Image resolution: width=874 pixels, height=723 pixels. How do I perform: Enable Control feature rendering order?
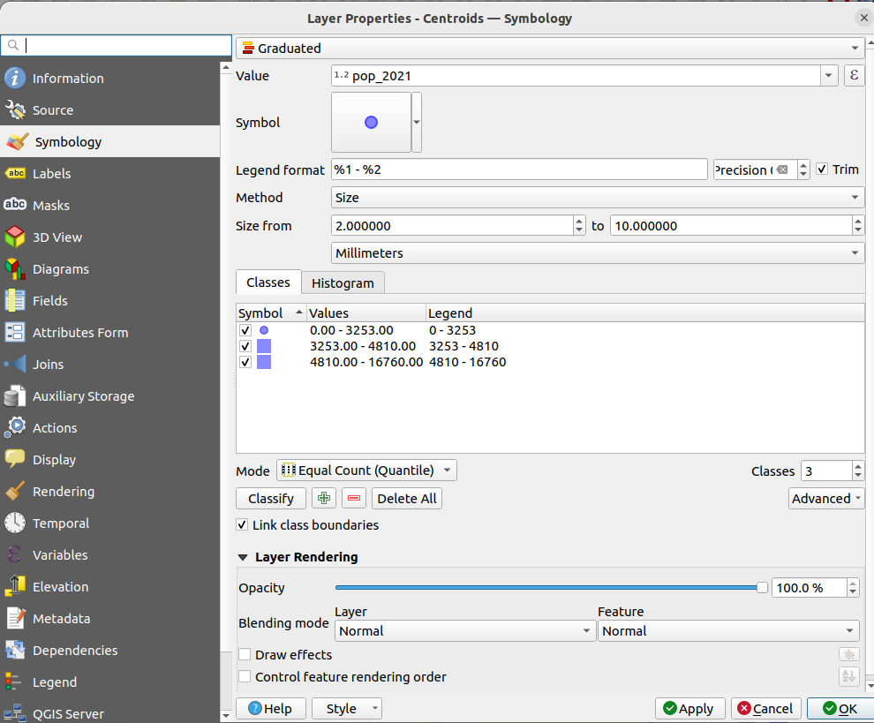pos(245,677)
